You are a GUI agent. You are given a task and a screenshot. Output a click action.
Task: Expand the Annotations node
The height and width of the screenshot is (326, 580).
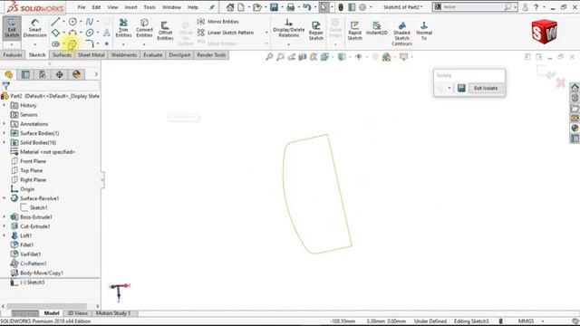click(4, 124)
